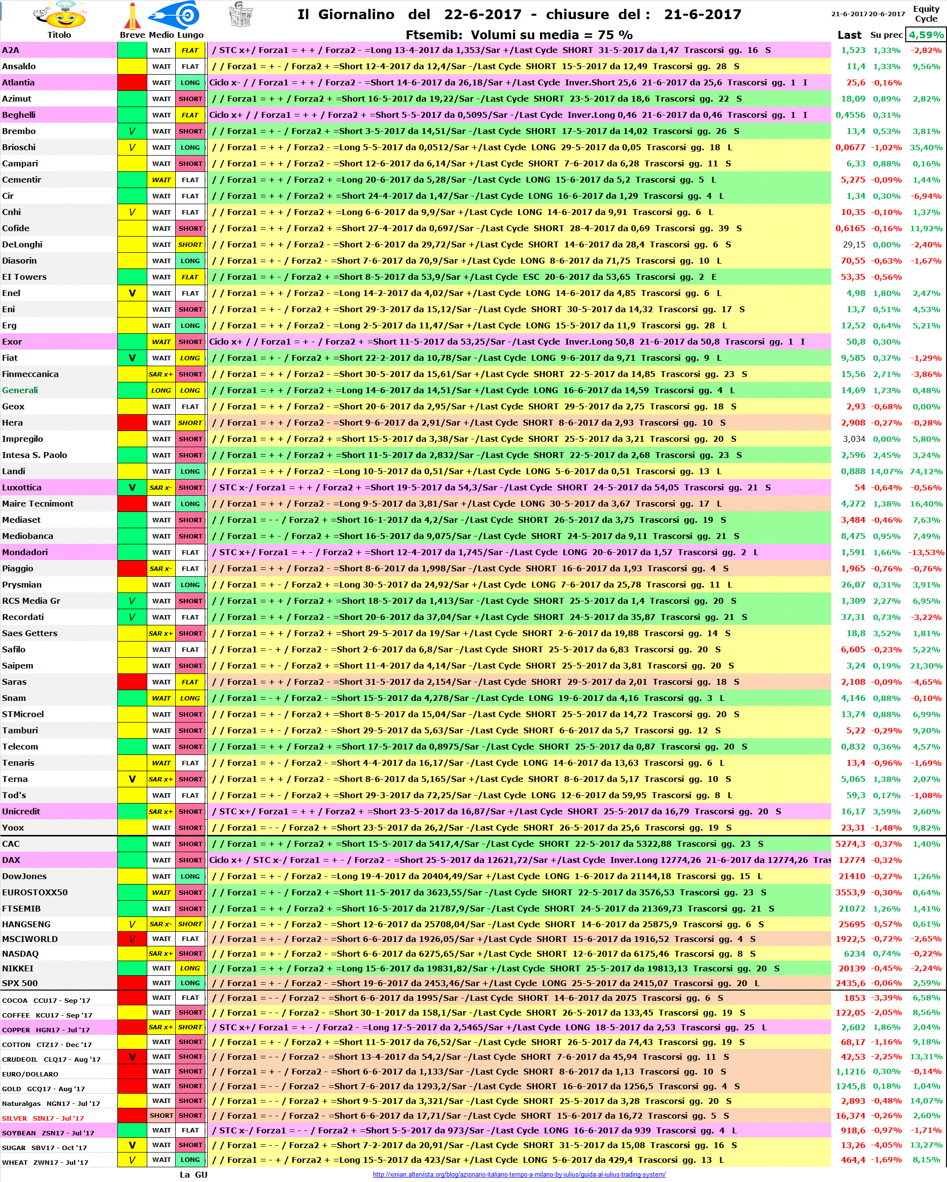
Task: Select the SILVER SIN17 commodity title
Action: tap(43, 1117)
